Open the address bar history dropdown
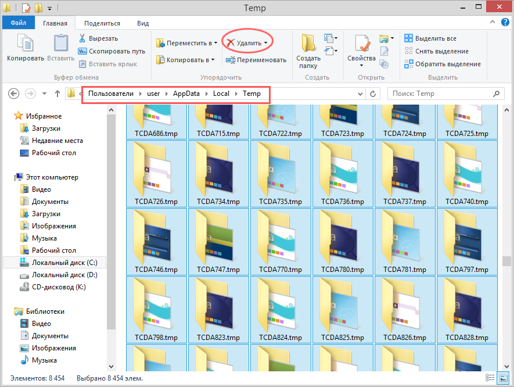This screenshot has height=387, width=514. click(360, 94)
